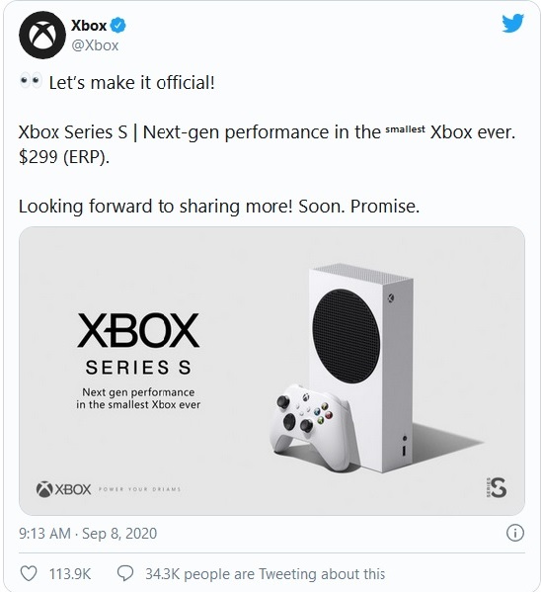Click the speech bubble reply icon
Viewport: 541px width, 592px height.
tap(125, 574)
